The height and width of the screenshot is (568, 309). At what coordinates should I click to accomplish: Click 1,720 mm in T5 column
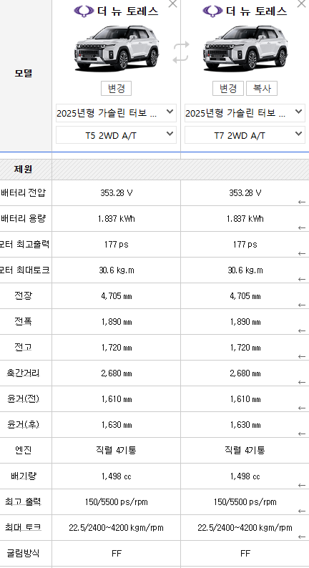117,347
